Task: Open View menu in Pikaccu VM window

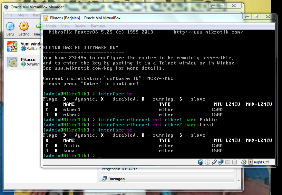Action: 65,26
